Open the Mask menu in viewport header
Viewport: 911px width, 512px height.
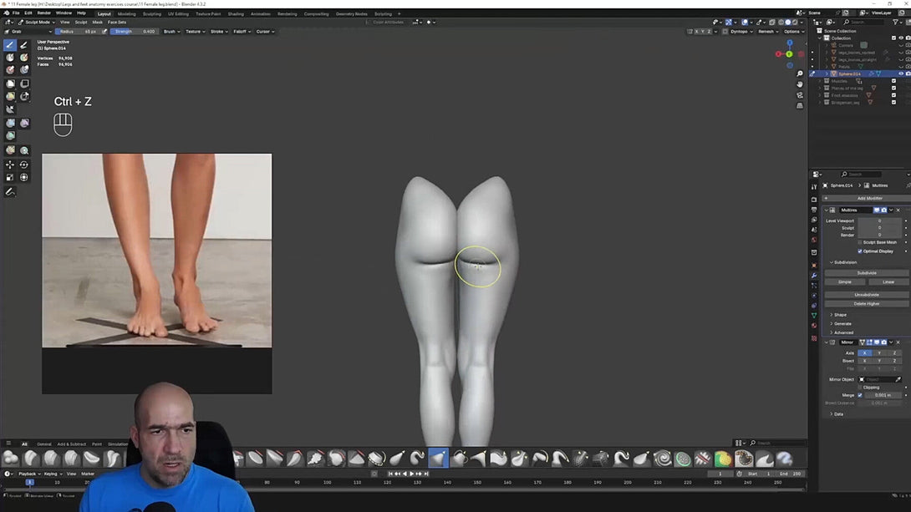click(97, 22)
